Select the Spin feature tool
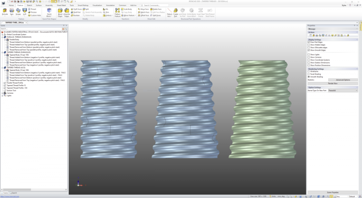362x198 pixels. pos(12,12)
